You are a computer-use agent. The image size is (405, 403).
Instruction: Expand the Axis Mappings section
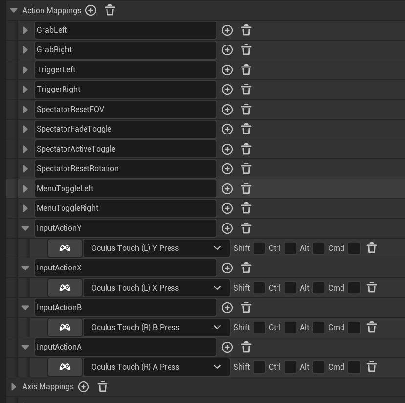tap(14, 387)
